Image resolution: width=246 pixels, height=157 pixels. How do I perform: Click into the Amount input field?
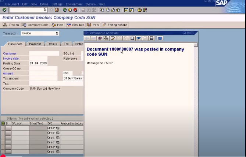(43, 74)
